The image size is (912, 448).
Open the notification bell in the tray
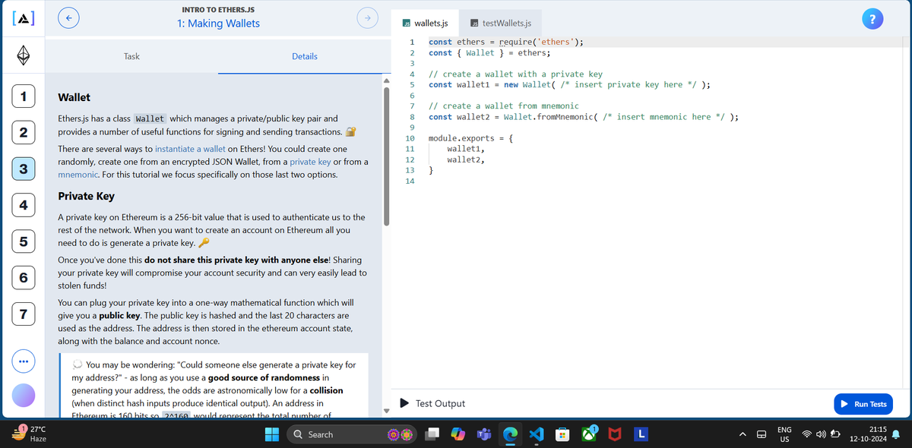point(897,435)
